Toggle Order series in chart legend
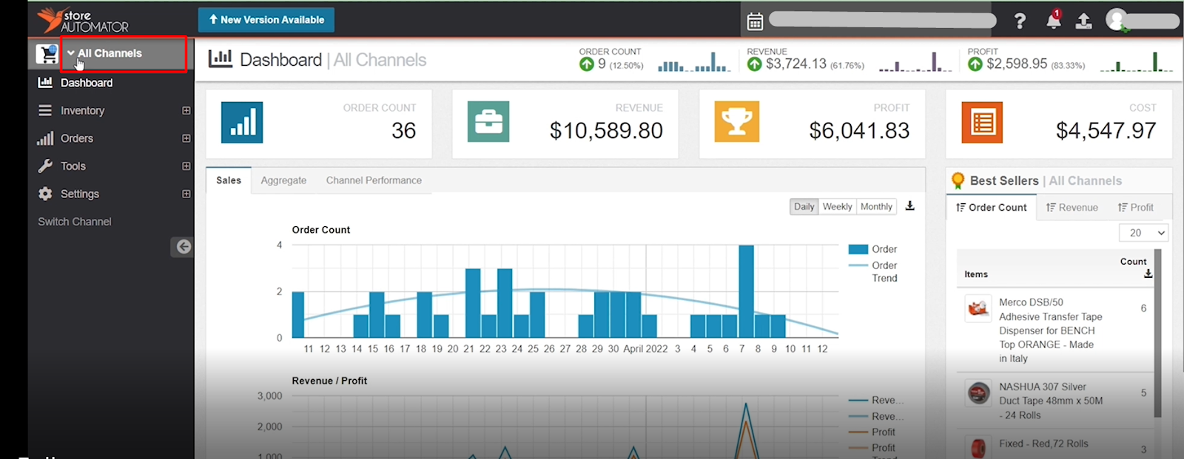 coord(873,249)
